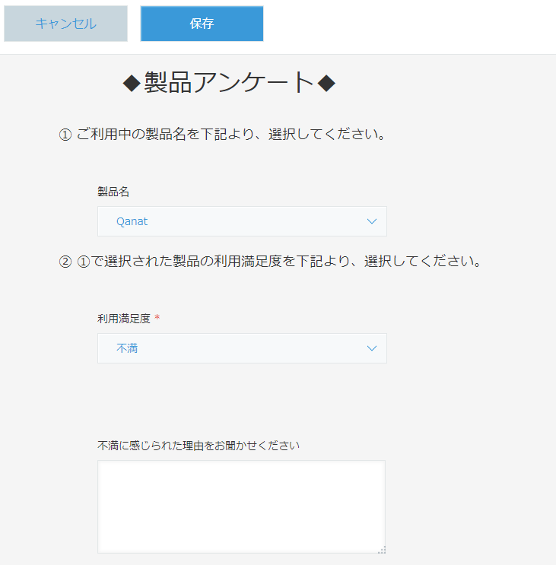Click the 利用満足度 field label
This screenshot has height=565, width=556.
(123, 319)
